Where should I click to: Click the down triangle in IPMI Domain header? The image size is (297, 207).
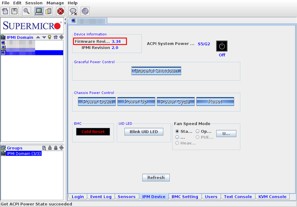[44, 37]
